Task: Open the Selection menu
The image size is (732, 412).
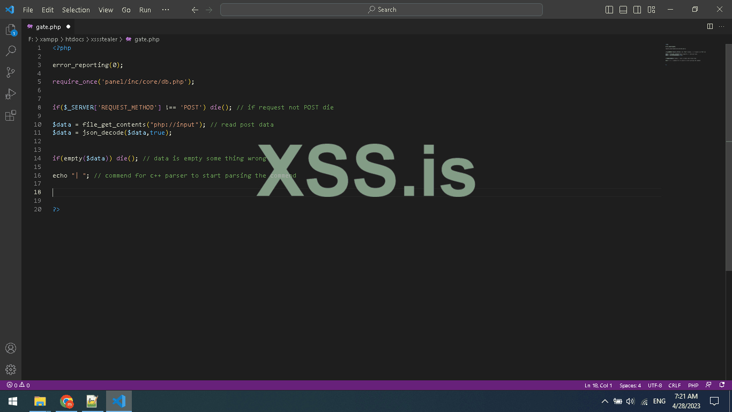Action: (x=76, y=10)
